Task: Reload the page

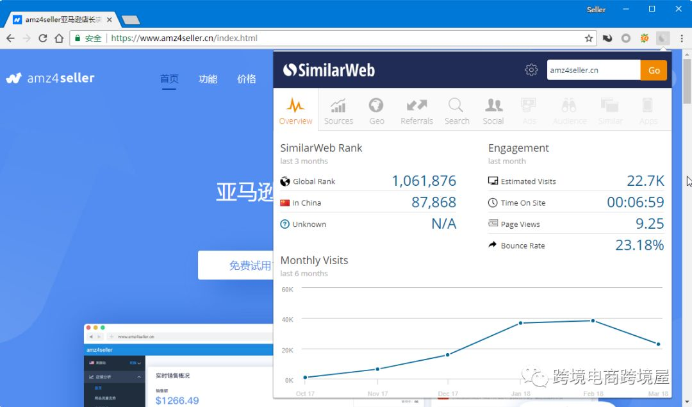Action: (43, 38)
